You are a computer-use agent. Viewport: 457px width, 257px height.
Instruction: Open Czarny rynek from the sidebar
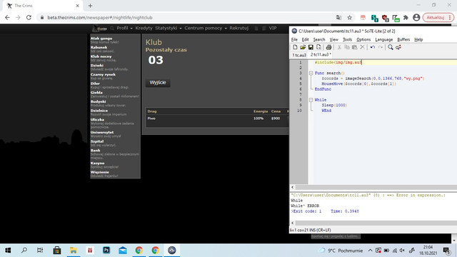103,74
